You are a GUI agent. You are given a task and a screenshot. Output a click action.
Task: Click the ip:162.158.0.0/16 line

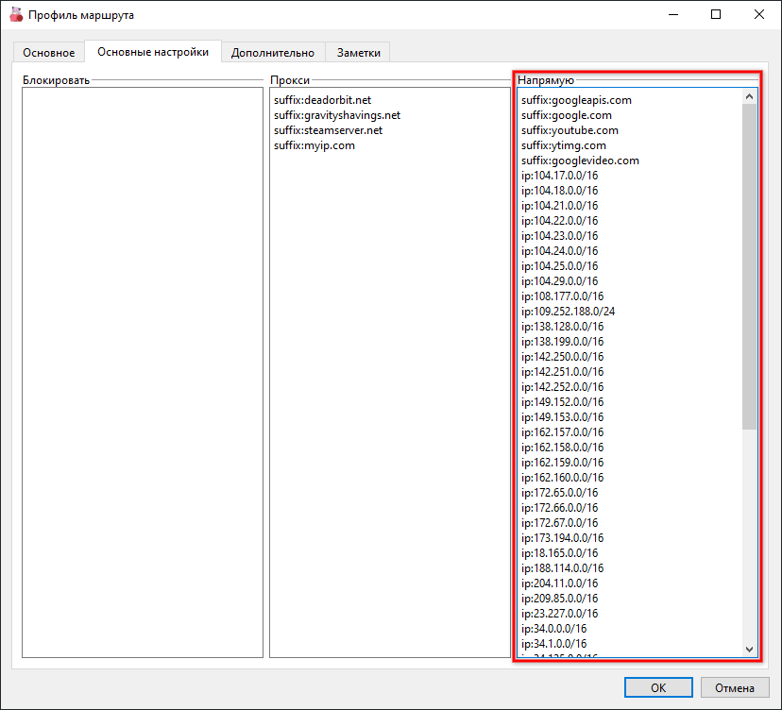(x=563, y=448)
